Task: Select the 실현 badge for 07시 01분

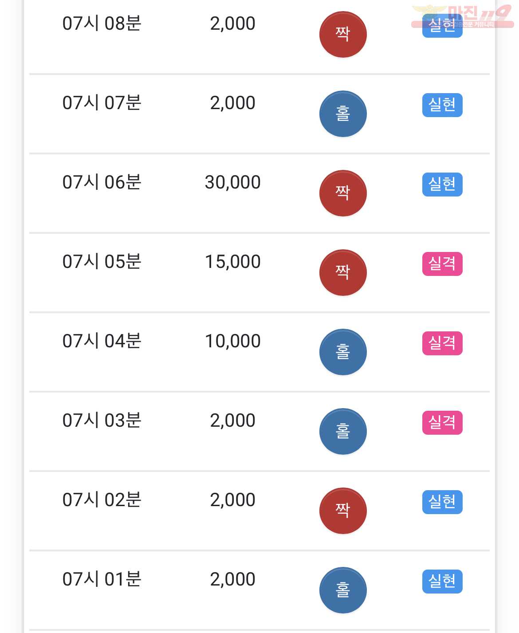Action: point(442,582)
